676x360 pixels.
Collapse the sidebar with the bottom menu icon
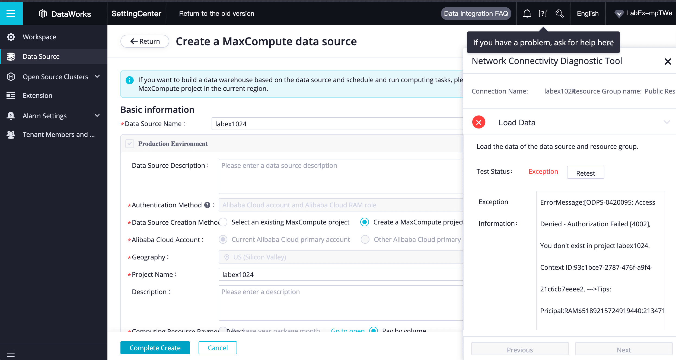coord(11,353)
